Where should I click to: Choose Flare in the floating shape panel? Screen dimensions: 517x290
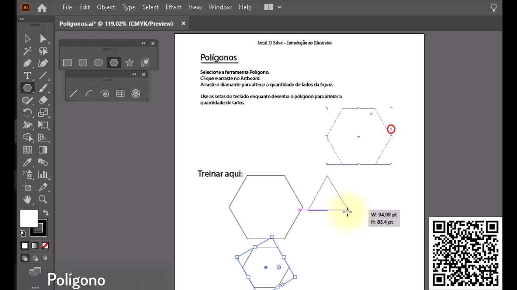point(145,62)
